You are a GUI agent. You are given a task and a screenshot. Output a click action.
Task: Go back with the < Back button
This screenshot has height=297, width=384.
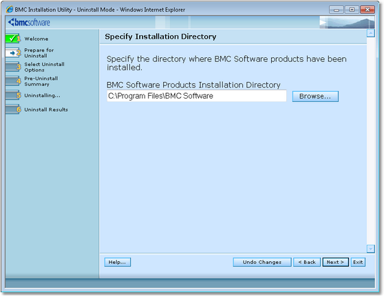pos(307,262)
